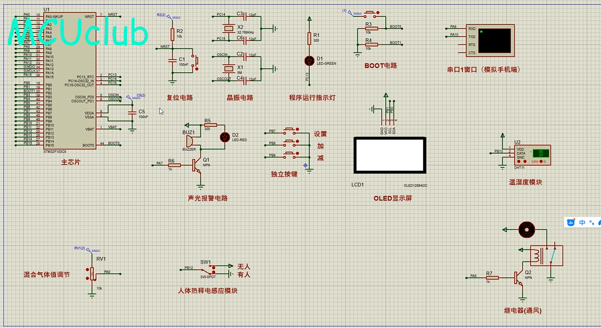Select resistor R6 on PA7
This screenshot has width=601, height=328.
click(174, 165)
